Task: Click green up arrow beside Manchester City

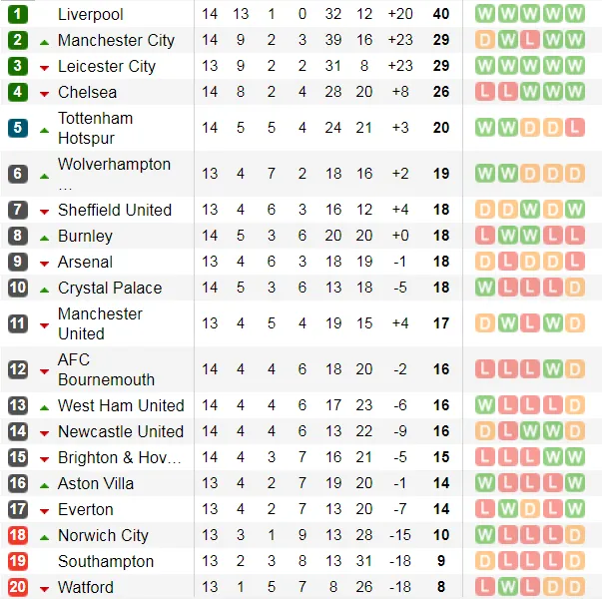Action: tap(44, 42)
